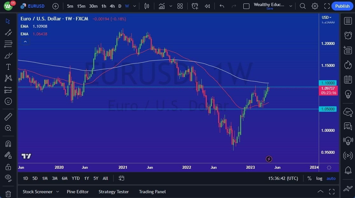The width and height of the screenshot is (355, 198).
Task: Select the Text drawing tool
Action: (x=8, y=67)
